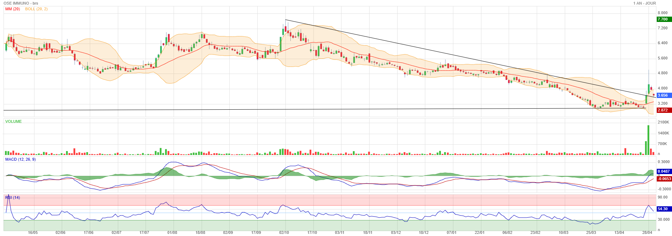The width and height of the screenshot is (672, 236).
Task: Click the 16/05 date on the time axis
Action: [33, 232]
